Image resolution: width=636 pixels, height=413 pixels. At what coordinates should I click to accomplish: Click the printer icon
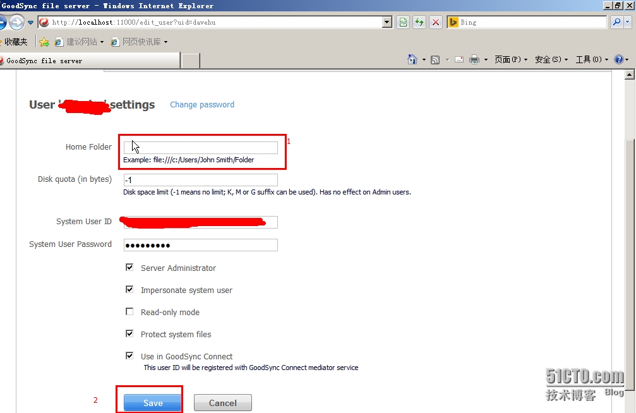[474, 60]
